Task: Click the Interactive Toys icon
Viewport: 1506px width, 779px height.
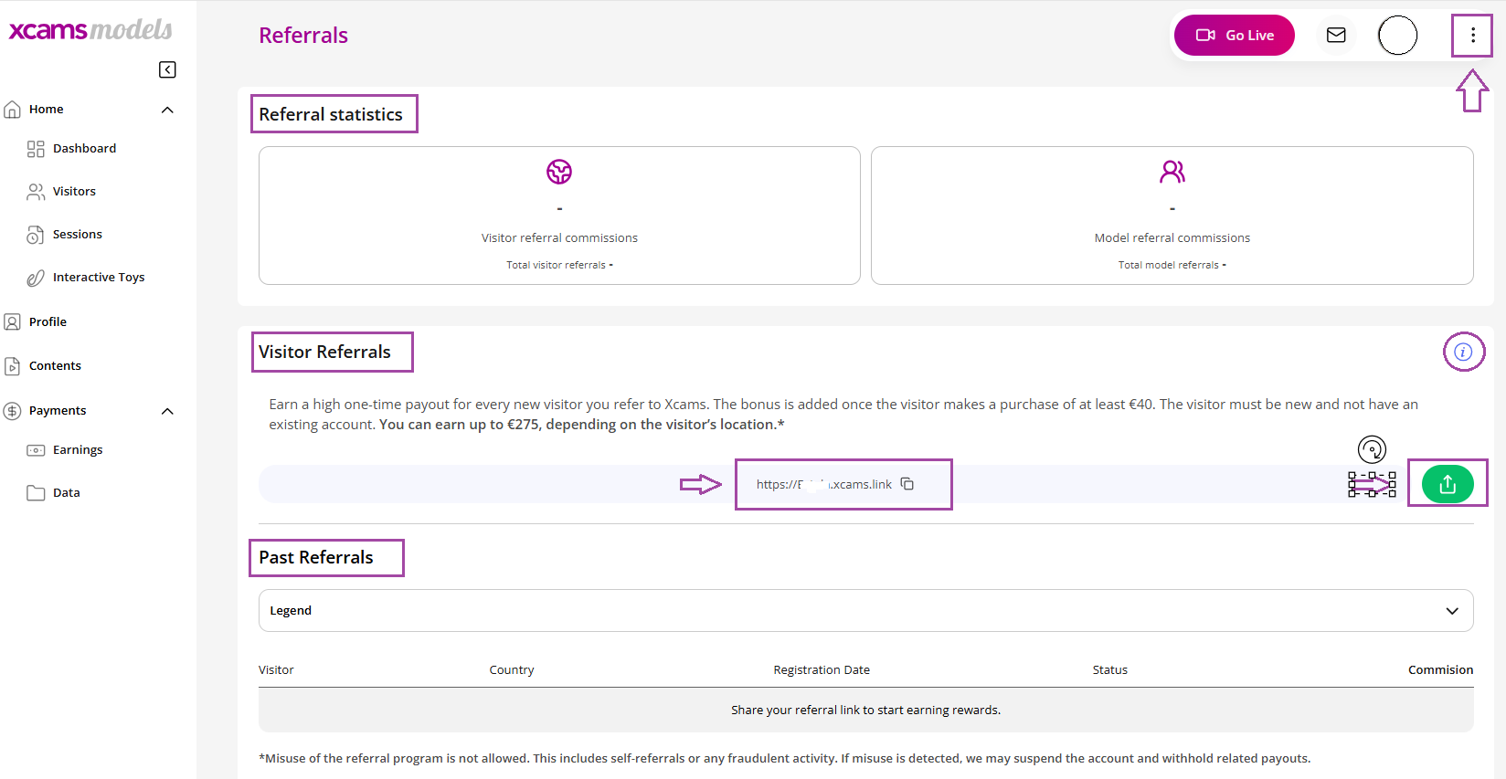Action: click(x=36, y=278)
